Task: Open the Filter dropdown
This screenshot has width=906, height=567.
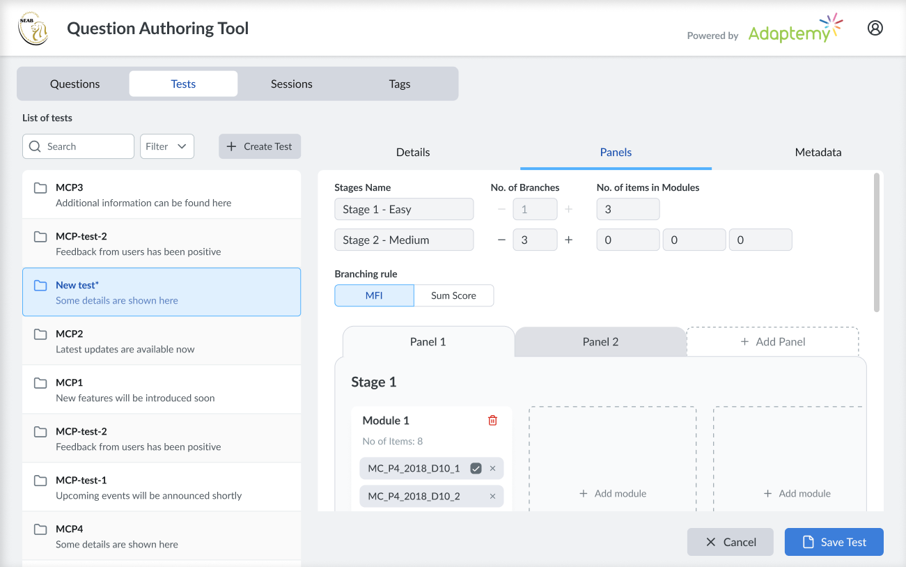Action: pos(167,146)
